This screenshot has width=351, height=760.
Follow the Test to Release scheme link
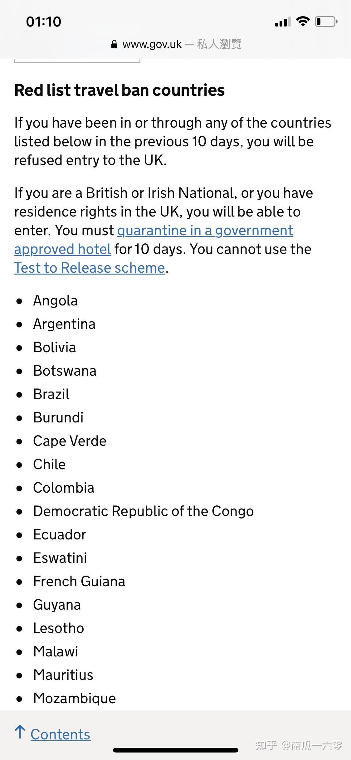90,268
